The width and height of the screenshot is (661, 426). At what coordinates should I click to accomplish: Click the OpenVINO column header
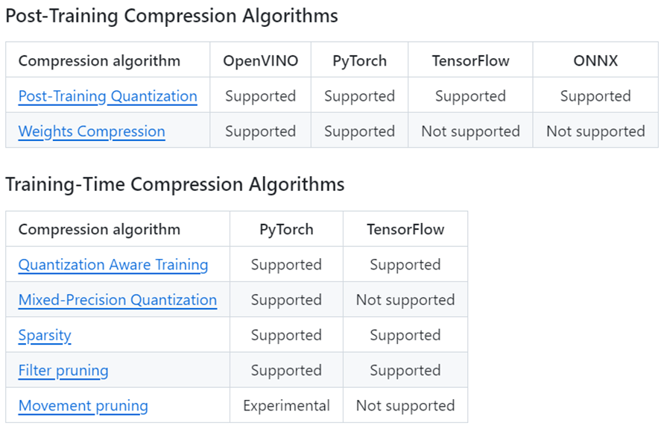pos(260,61)
